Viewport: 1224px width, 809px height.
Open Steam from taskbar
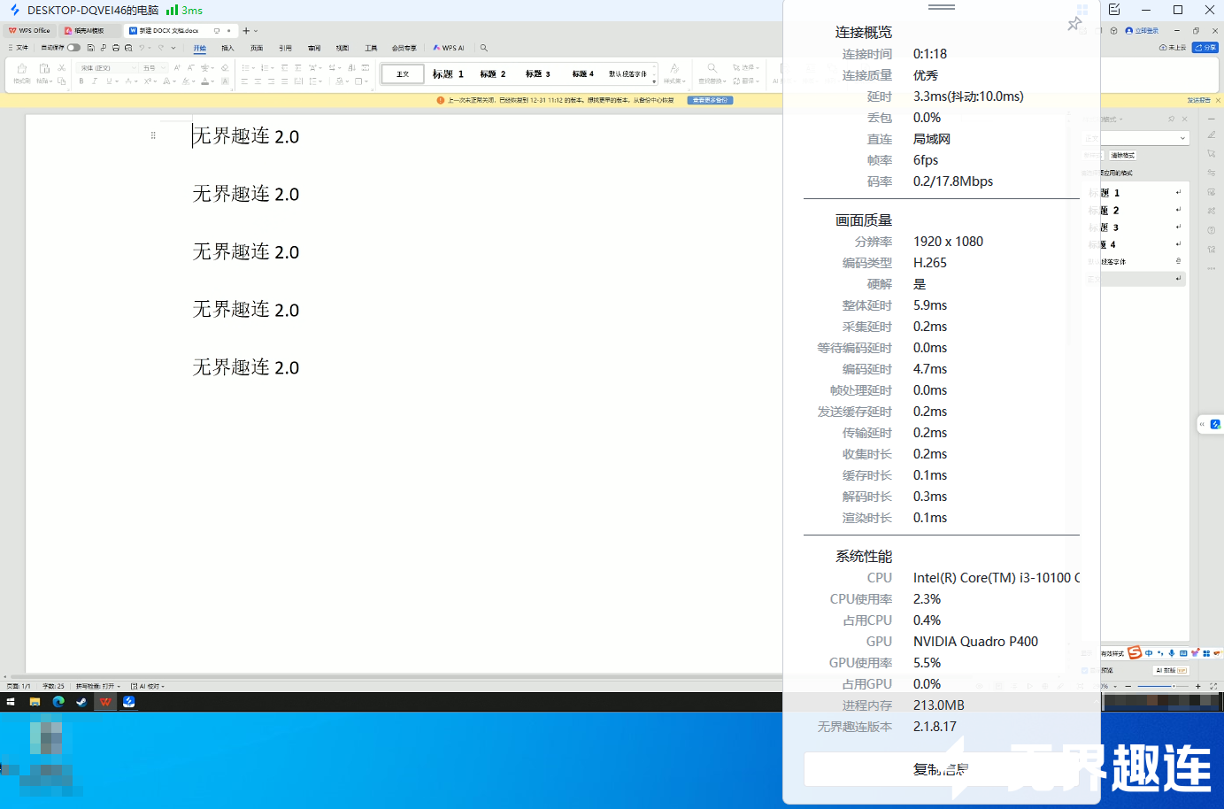point(81,702)
